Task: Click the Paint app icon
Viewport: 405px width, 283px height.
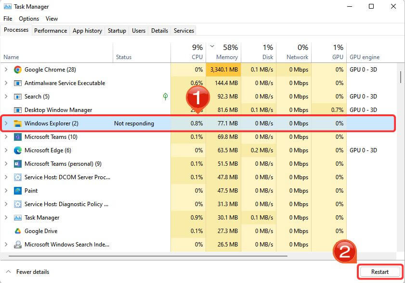Action: [x=18, y=190]
